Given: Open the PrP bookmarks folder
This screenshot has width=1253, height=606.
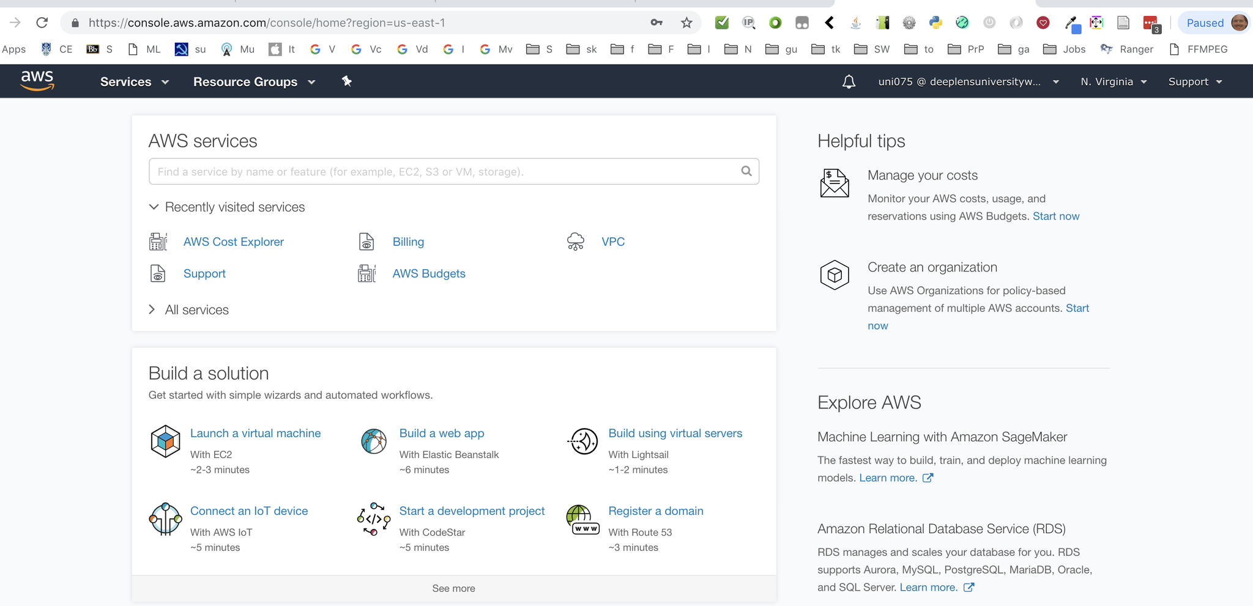Looking at the screenshot, I should coord(966,49).
